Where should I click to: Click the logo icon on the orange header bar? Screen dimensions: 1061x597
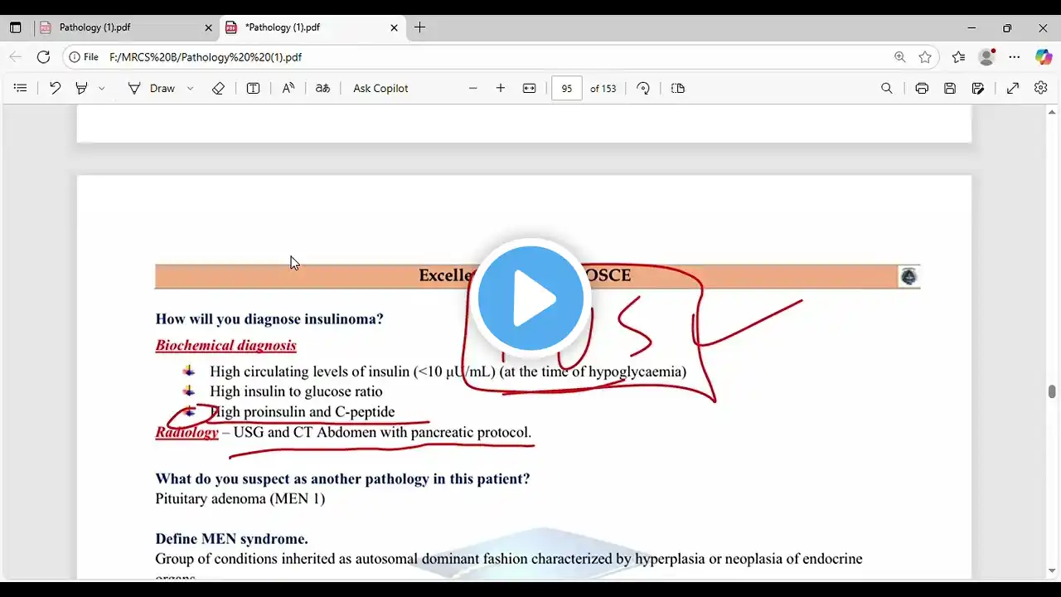coord(908,277)
